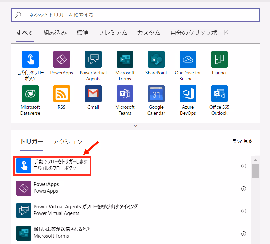The width and height of the screenshot is (270, 244).
Task: Select the Microsoft Dataverse connector icon
Action: [x=30, y=94]
